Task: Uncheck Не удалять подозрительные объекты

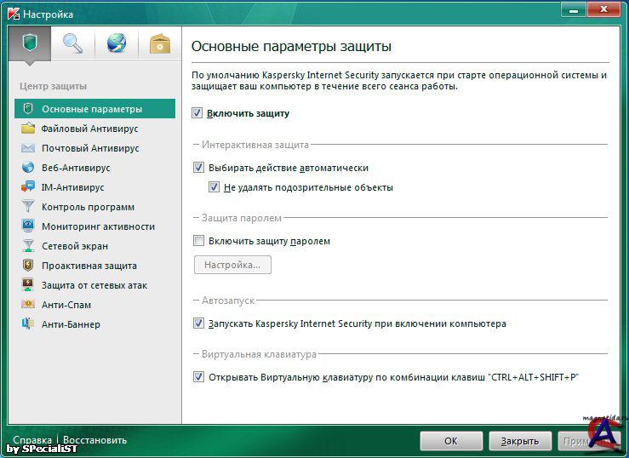Action: click(x=214, y=187)
